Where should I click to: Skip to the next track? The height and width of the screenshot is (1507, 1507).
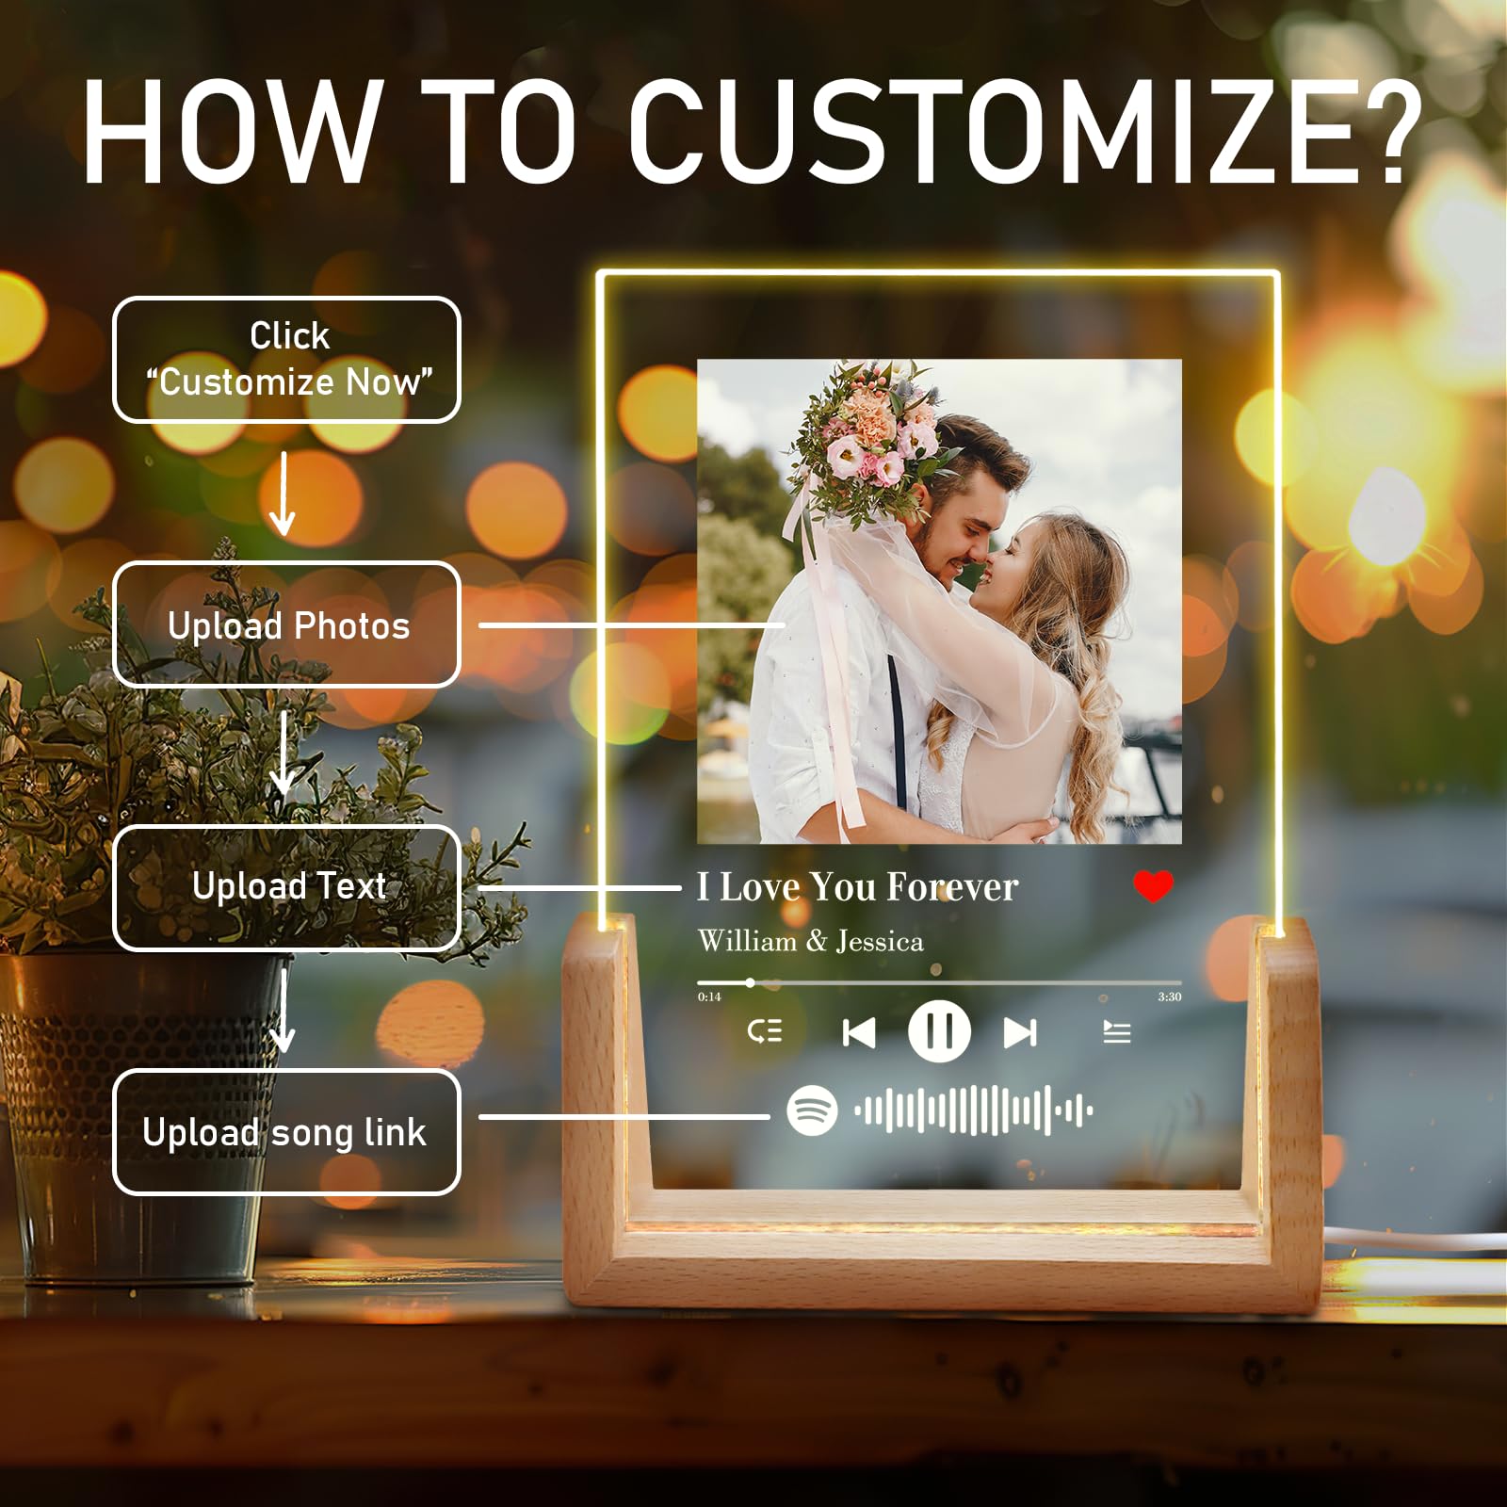(x=1020, y=1033)
